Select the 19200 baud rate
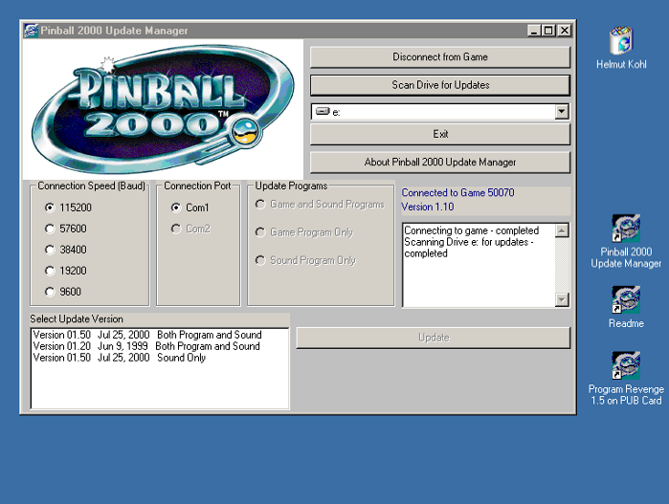The image size is (669, 504). 66,271
